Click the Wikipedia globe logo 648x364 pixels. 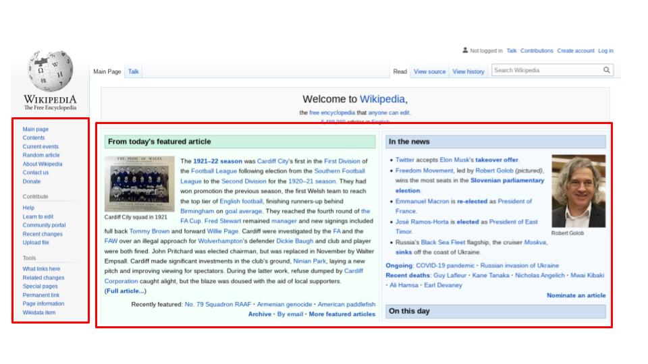point(50,71)
